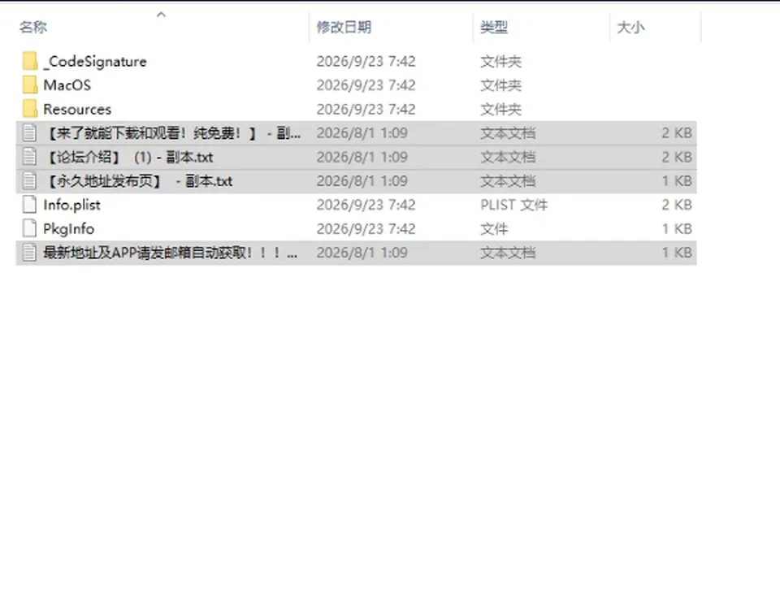
Task: Click '2 KB' size of 【来了就能下载和观看】 row
Action: click(x=677, y=132)
